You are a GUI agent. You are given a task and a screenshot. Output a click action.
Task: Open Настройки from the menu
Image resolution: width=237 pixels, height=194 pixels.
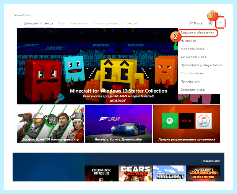point(188,41)
